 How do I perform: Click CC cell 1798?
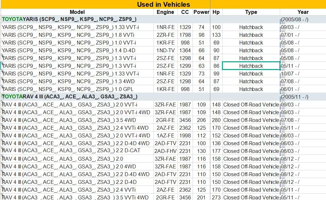coord(185,35)
